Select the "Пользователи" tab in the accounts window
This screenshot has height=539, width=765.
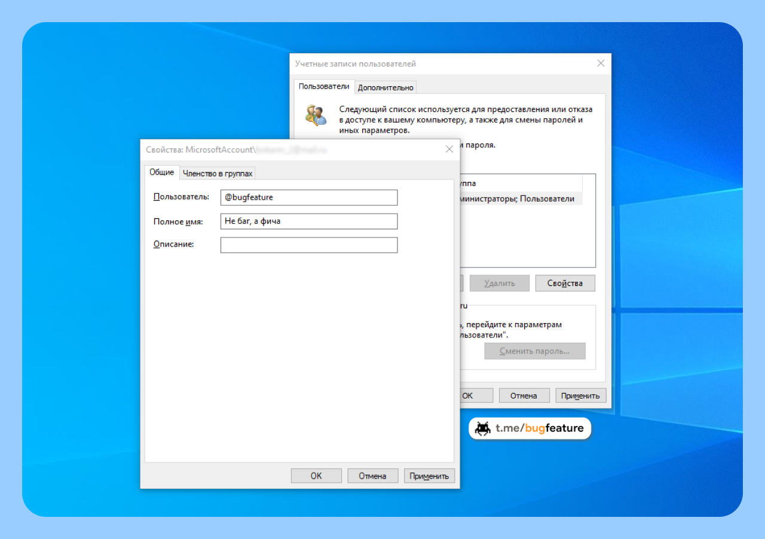(x=324, y=86)
